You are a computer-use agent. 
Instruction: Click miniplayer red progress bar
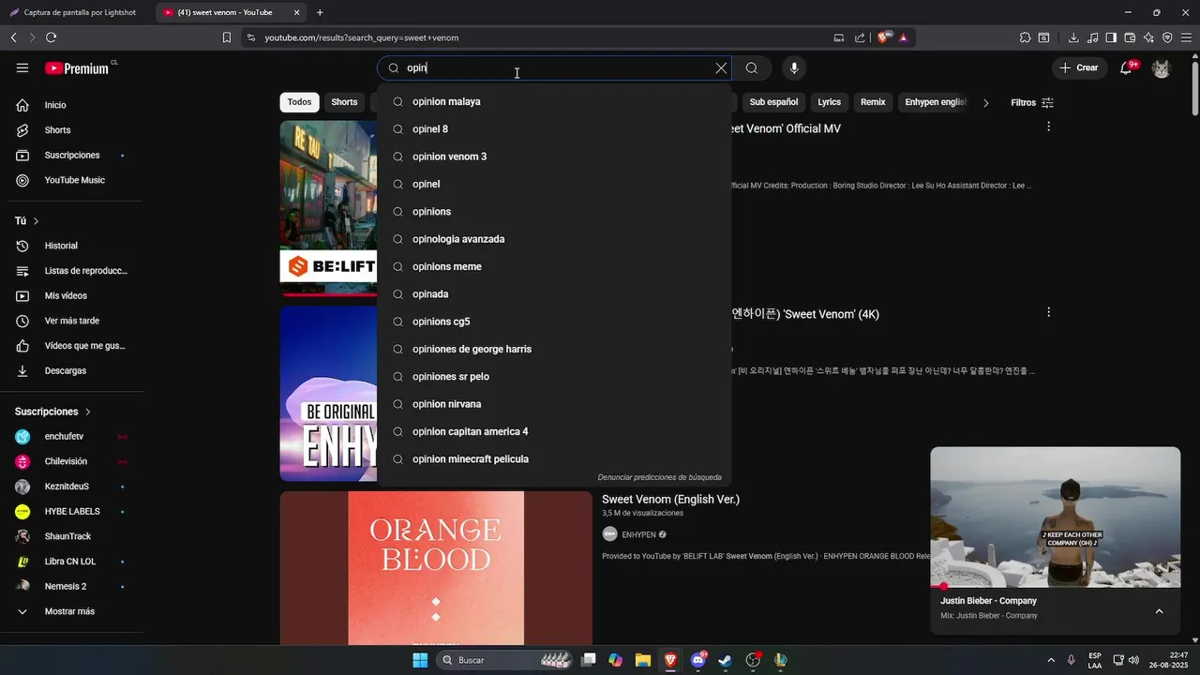1056,587
